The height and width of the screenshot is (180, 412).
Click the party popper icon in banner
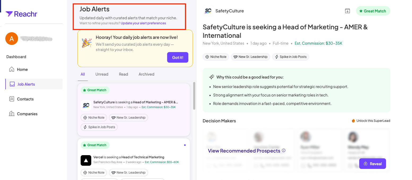(x=87, y=43)
